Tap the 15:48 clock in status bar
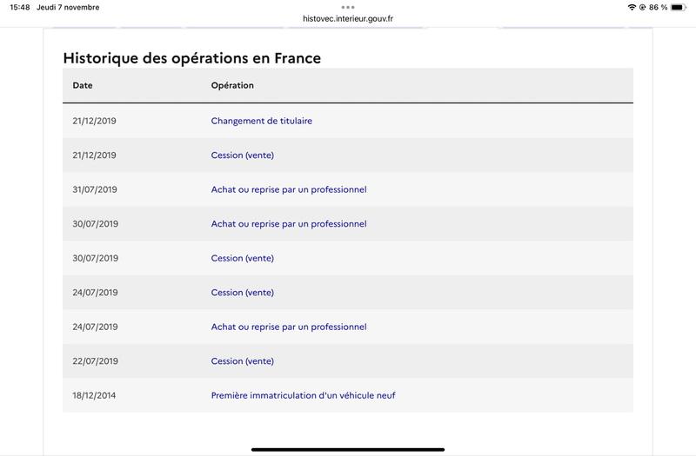Viewport: 696px width, 456px height. tap(20, 7)
